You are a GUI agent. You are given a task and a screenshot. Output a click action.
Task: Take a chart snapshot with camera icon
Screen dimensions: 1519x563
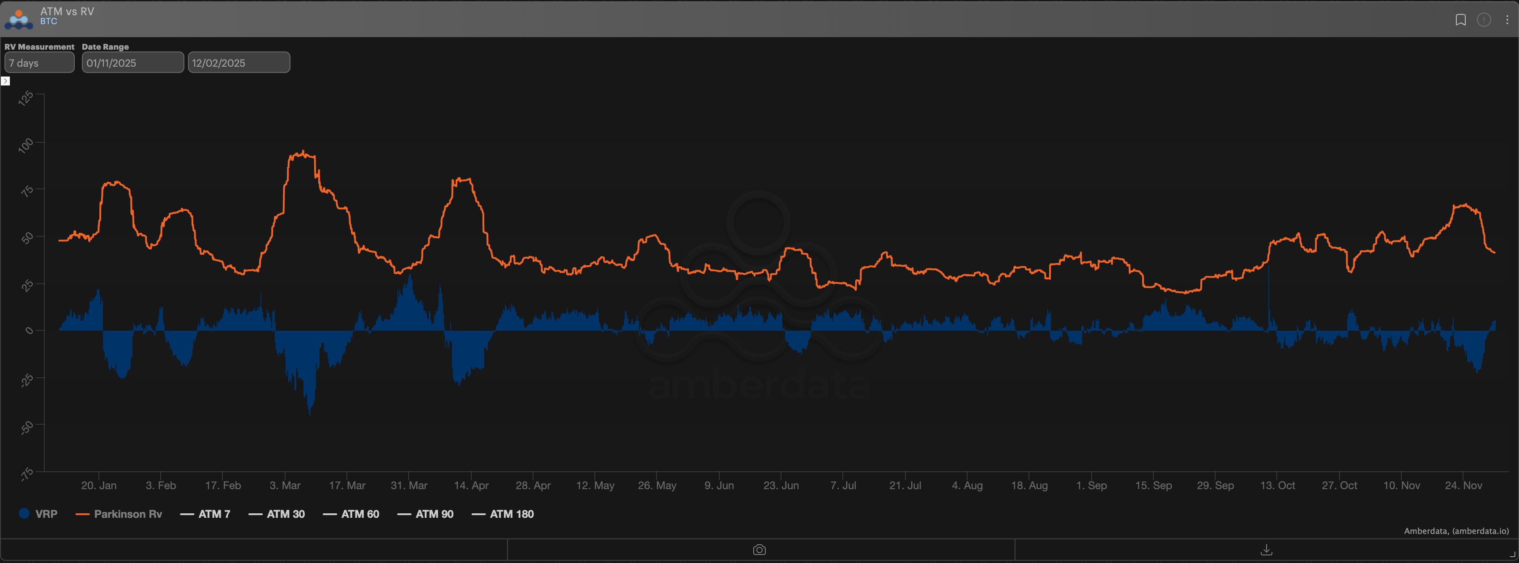tap(759, 550)
